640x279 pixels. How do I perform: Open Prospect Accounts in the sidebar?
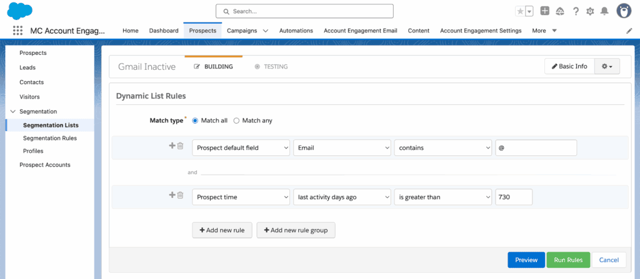(x=45, y=165)
